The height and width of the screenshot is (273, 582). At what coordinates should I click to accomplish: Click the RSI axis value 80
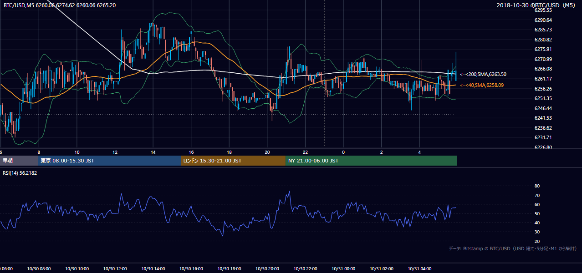coord(537,186)
